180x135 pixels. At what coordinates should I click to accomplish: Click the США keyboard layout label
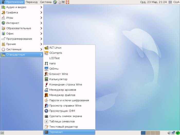point(176,2)
